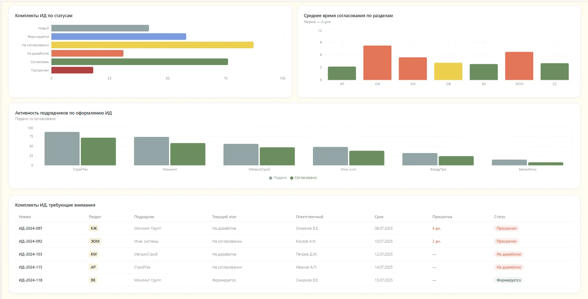
Task: Select the АР section badge in row ИД-2024-115
Action: click(93, 267)
